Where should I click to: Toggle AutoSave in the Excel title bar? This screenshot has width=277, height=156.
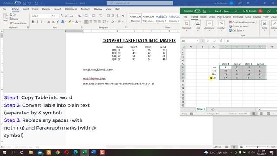click(x=197, y=11)
